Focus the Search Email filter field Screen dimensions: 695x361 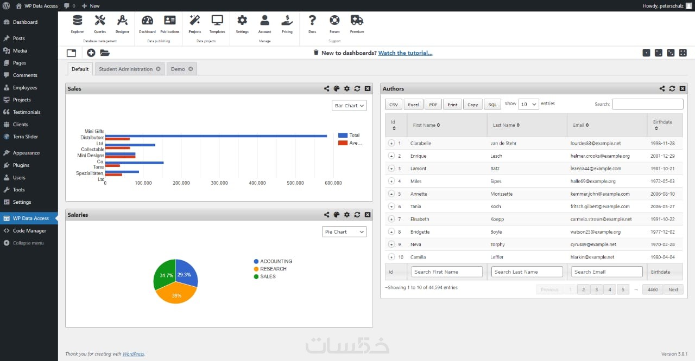point(606,272)
